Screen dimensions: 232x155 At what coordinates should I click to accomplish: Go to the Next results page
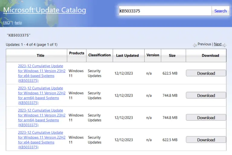pyautogui.click(x=217, y=44)
